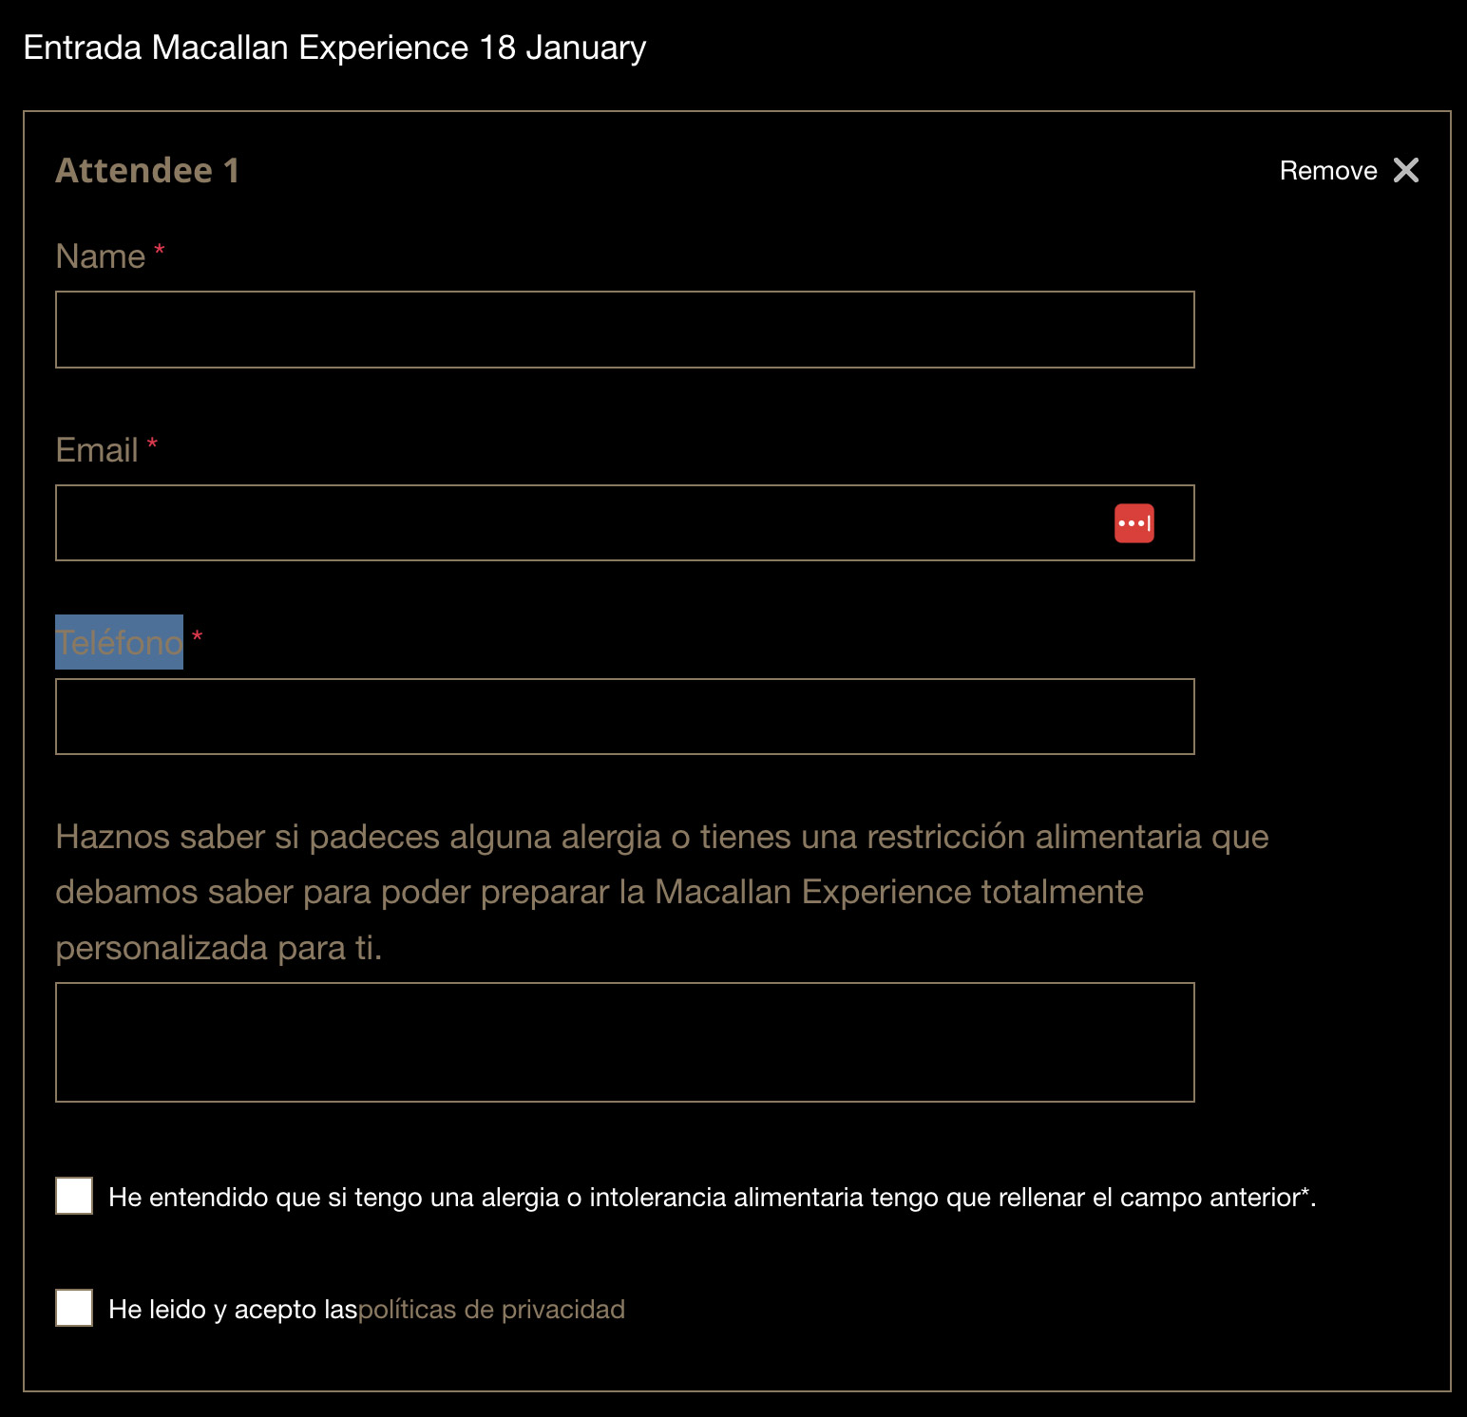The width and height of the screenshot is (1467, 1417).
Task: Check the allergy acknowledgement checkbox
Action: (x=74, y=1196)
